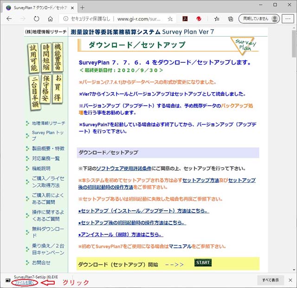Click the 試用可能 badge image
Viewport: 297px width, 288px height.
[34, 58]
